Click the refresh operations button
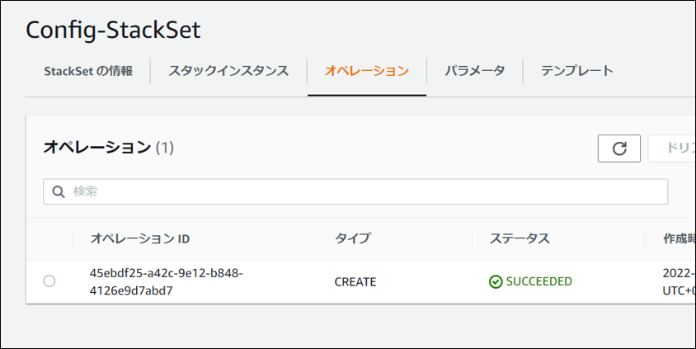696x349 pixels. pos(619,149)
